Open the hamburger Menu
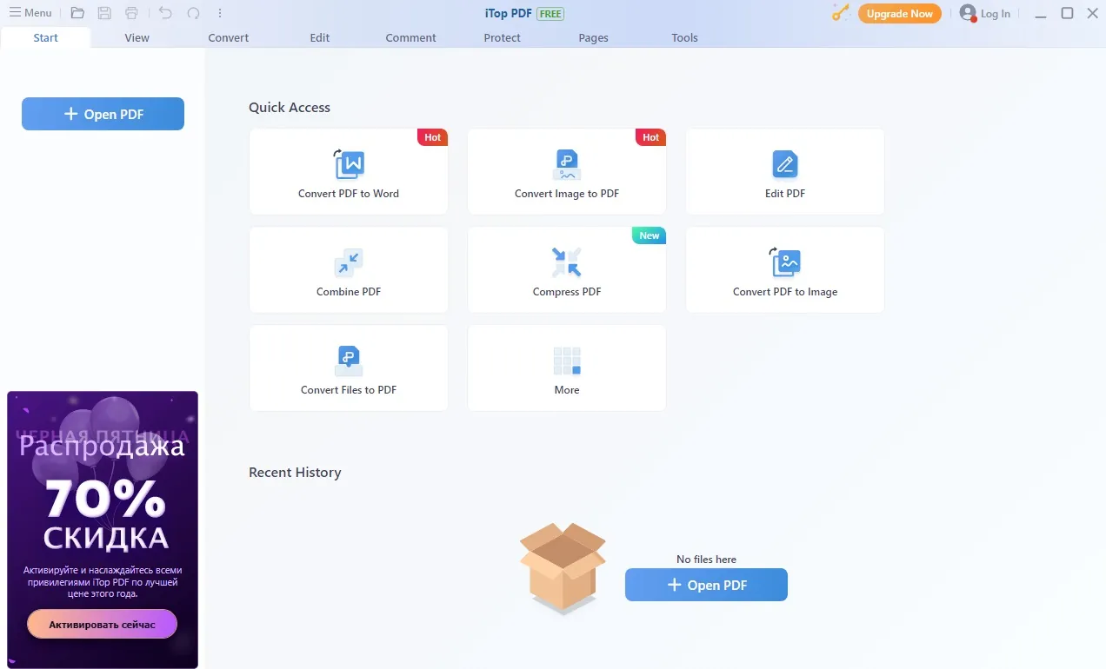The width and height of the screenshot is (1106, 669). (x=30, y=13)
